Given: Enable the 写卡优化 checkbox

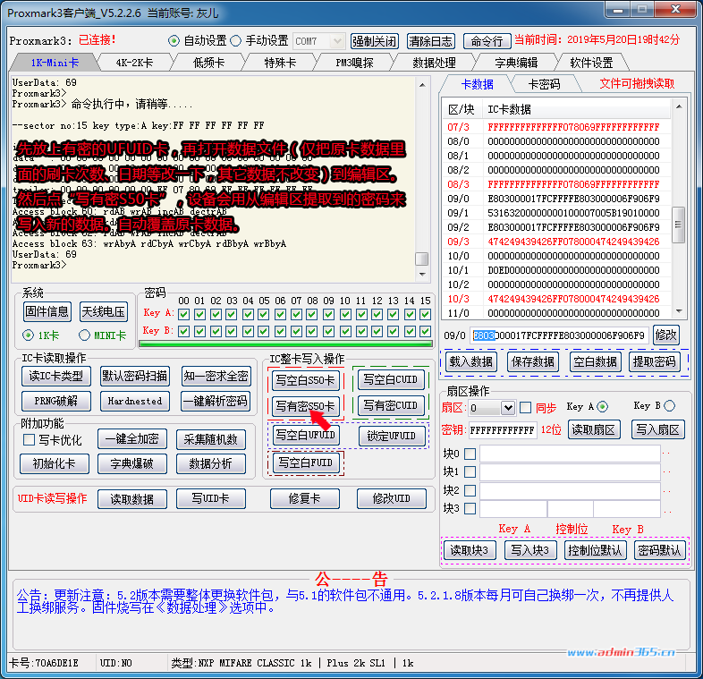Looking at the screenshot, I should click(30, 439).
